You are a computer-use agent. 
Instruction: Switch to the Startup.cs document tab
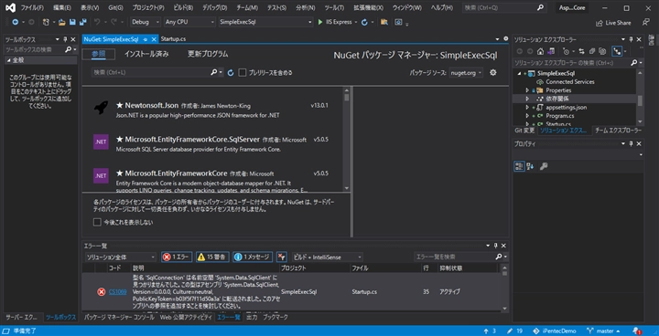pos(173,38)
